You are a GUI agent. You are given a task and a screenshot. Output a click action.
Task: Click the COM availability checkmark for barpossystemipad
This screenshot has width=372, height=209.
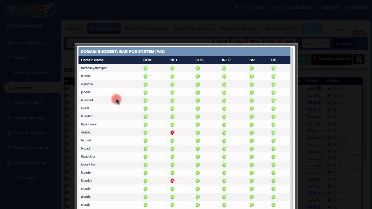(146, 69)
